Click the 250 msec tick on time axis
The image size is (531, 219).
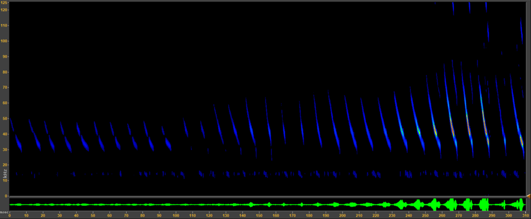coord(426,216)
